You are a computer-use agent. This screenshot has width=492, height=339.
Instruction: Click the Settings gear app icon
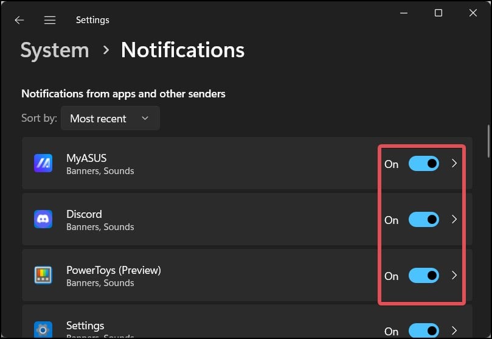pos(43,330)
